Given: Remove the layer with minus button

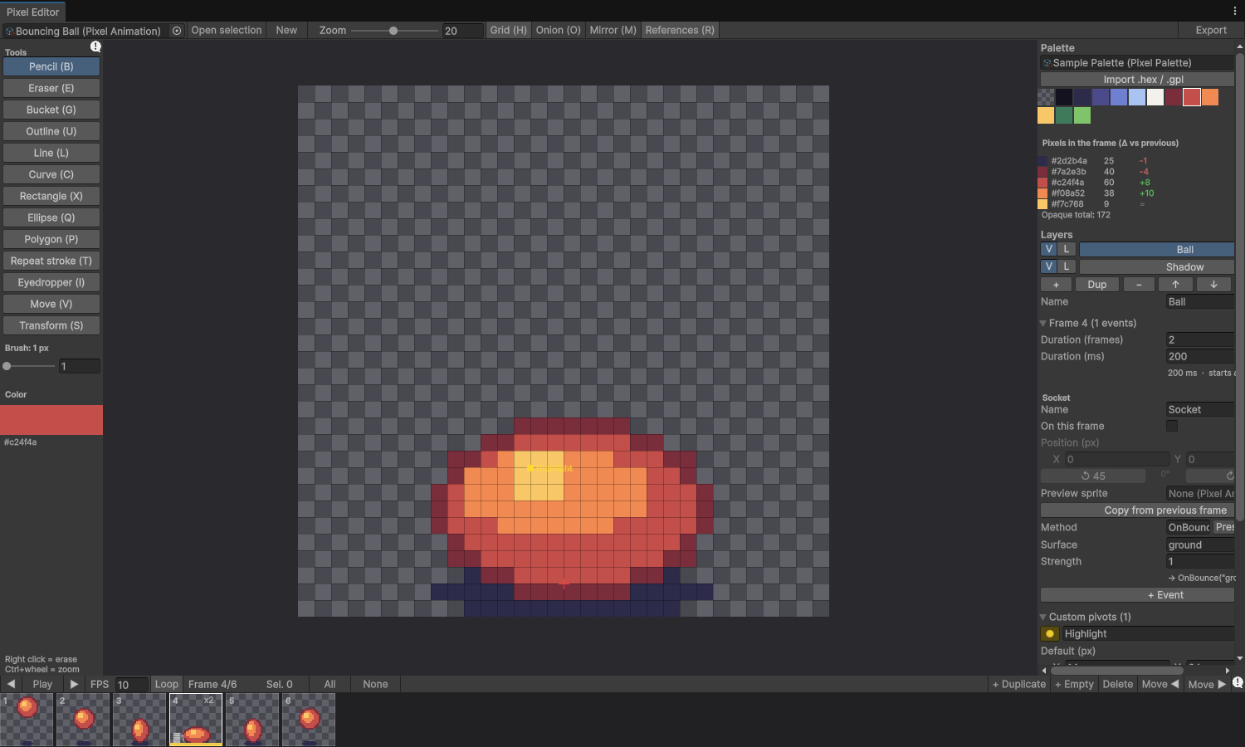Looking at the screenshot, I should tap(1139, 285).
